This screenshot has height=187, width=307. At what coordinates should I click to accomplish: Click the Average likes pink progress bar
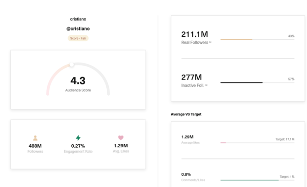click(223, 143)
